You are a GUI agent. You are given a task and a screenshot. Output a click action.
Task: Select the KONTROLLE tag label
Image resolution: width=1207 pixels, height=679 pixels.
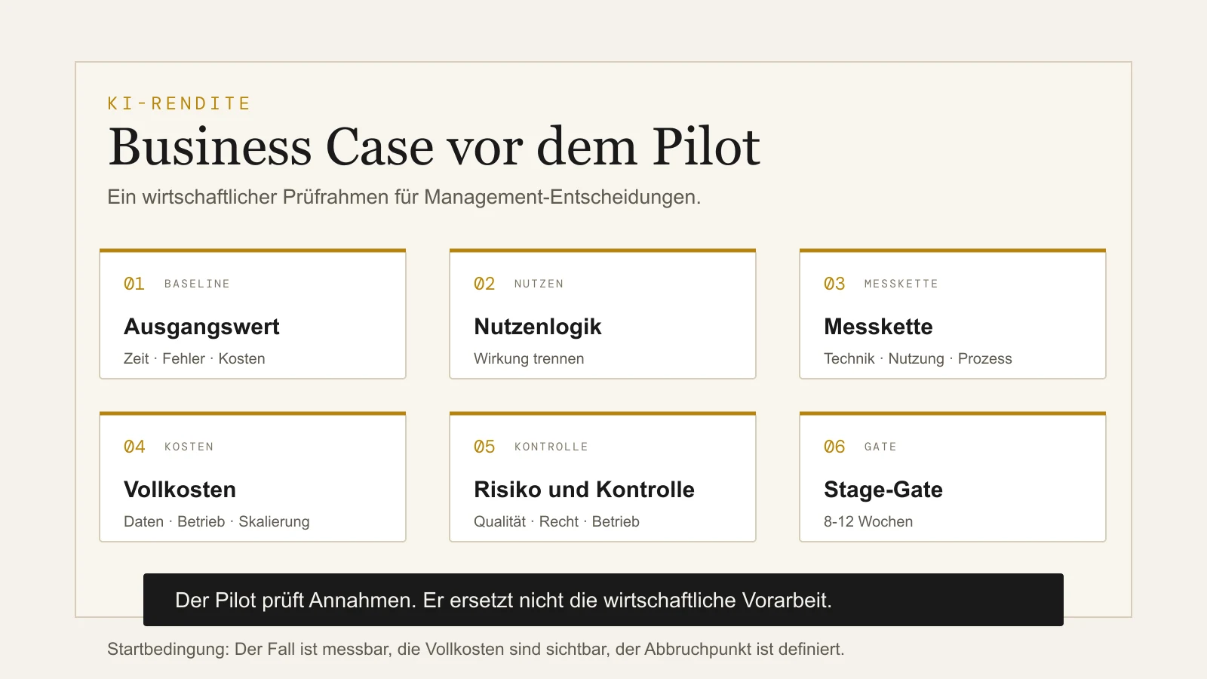point(551,447)
